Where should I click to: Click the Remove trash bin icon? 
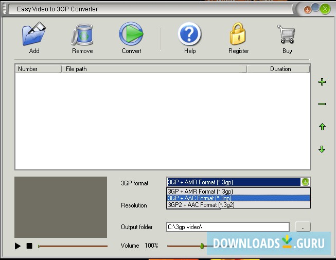point(82,34)
